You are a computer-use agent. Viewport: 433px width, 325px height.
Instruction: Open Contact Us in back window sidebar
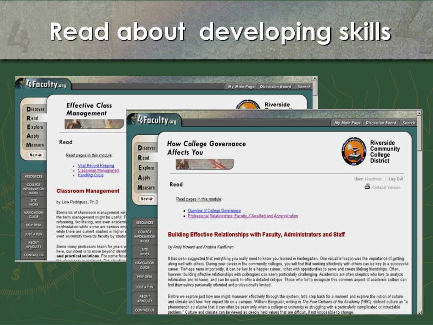click(34, 255)
